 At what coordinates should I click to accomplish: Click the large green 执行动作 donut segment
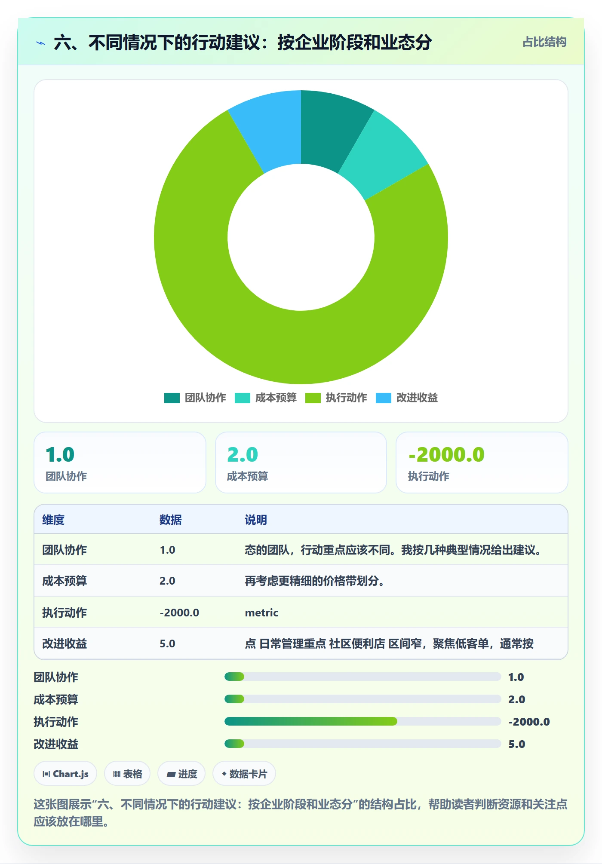tap(301, 348)
